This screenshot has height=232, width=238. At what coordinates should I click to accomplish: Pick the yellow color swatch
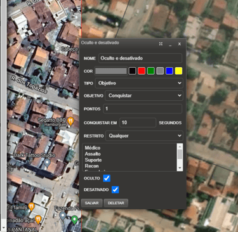178,71
